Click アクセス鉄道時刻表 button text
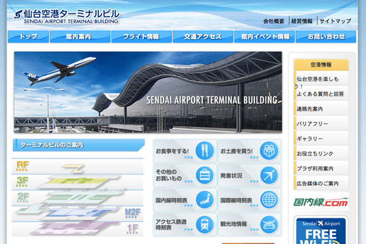366x244 pixels. 171,224
